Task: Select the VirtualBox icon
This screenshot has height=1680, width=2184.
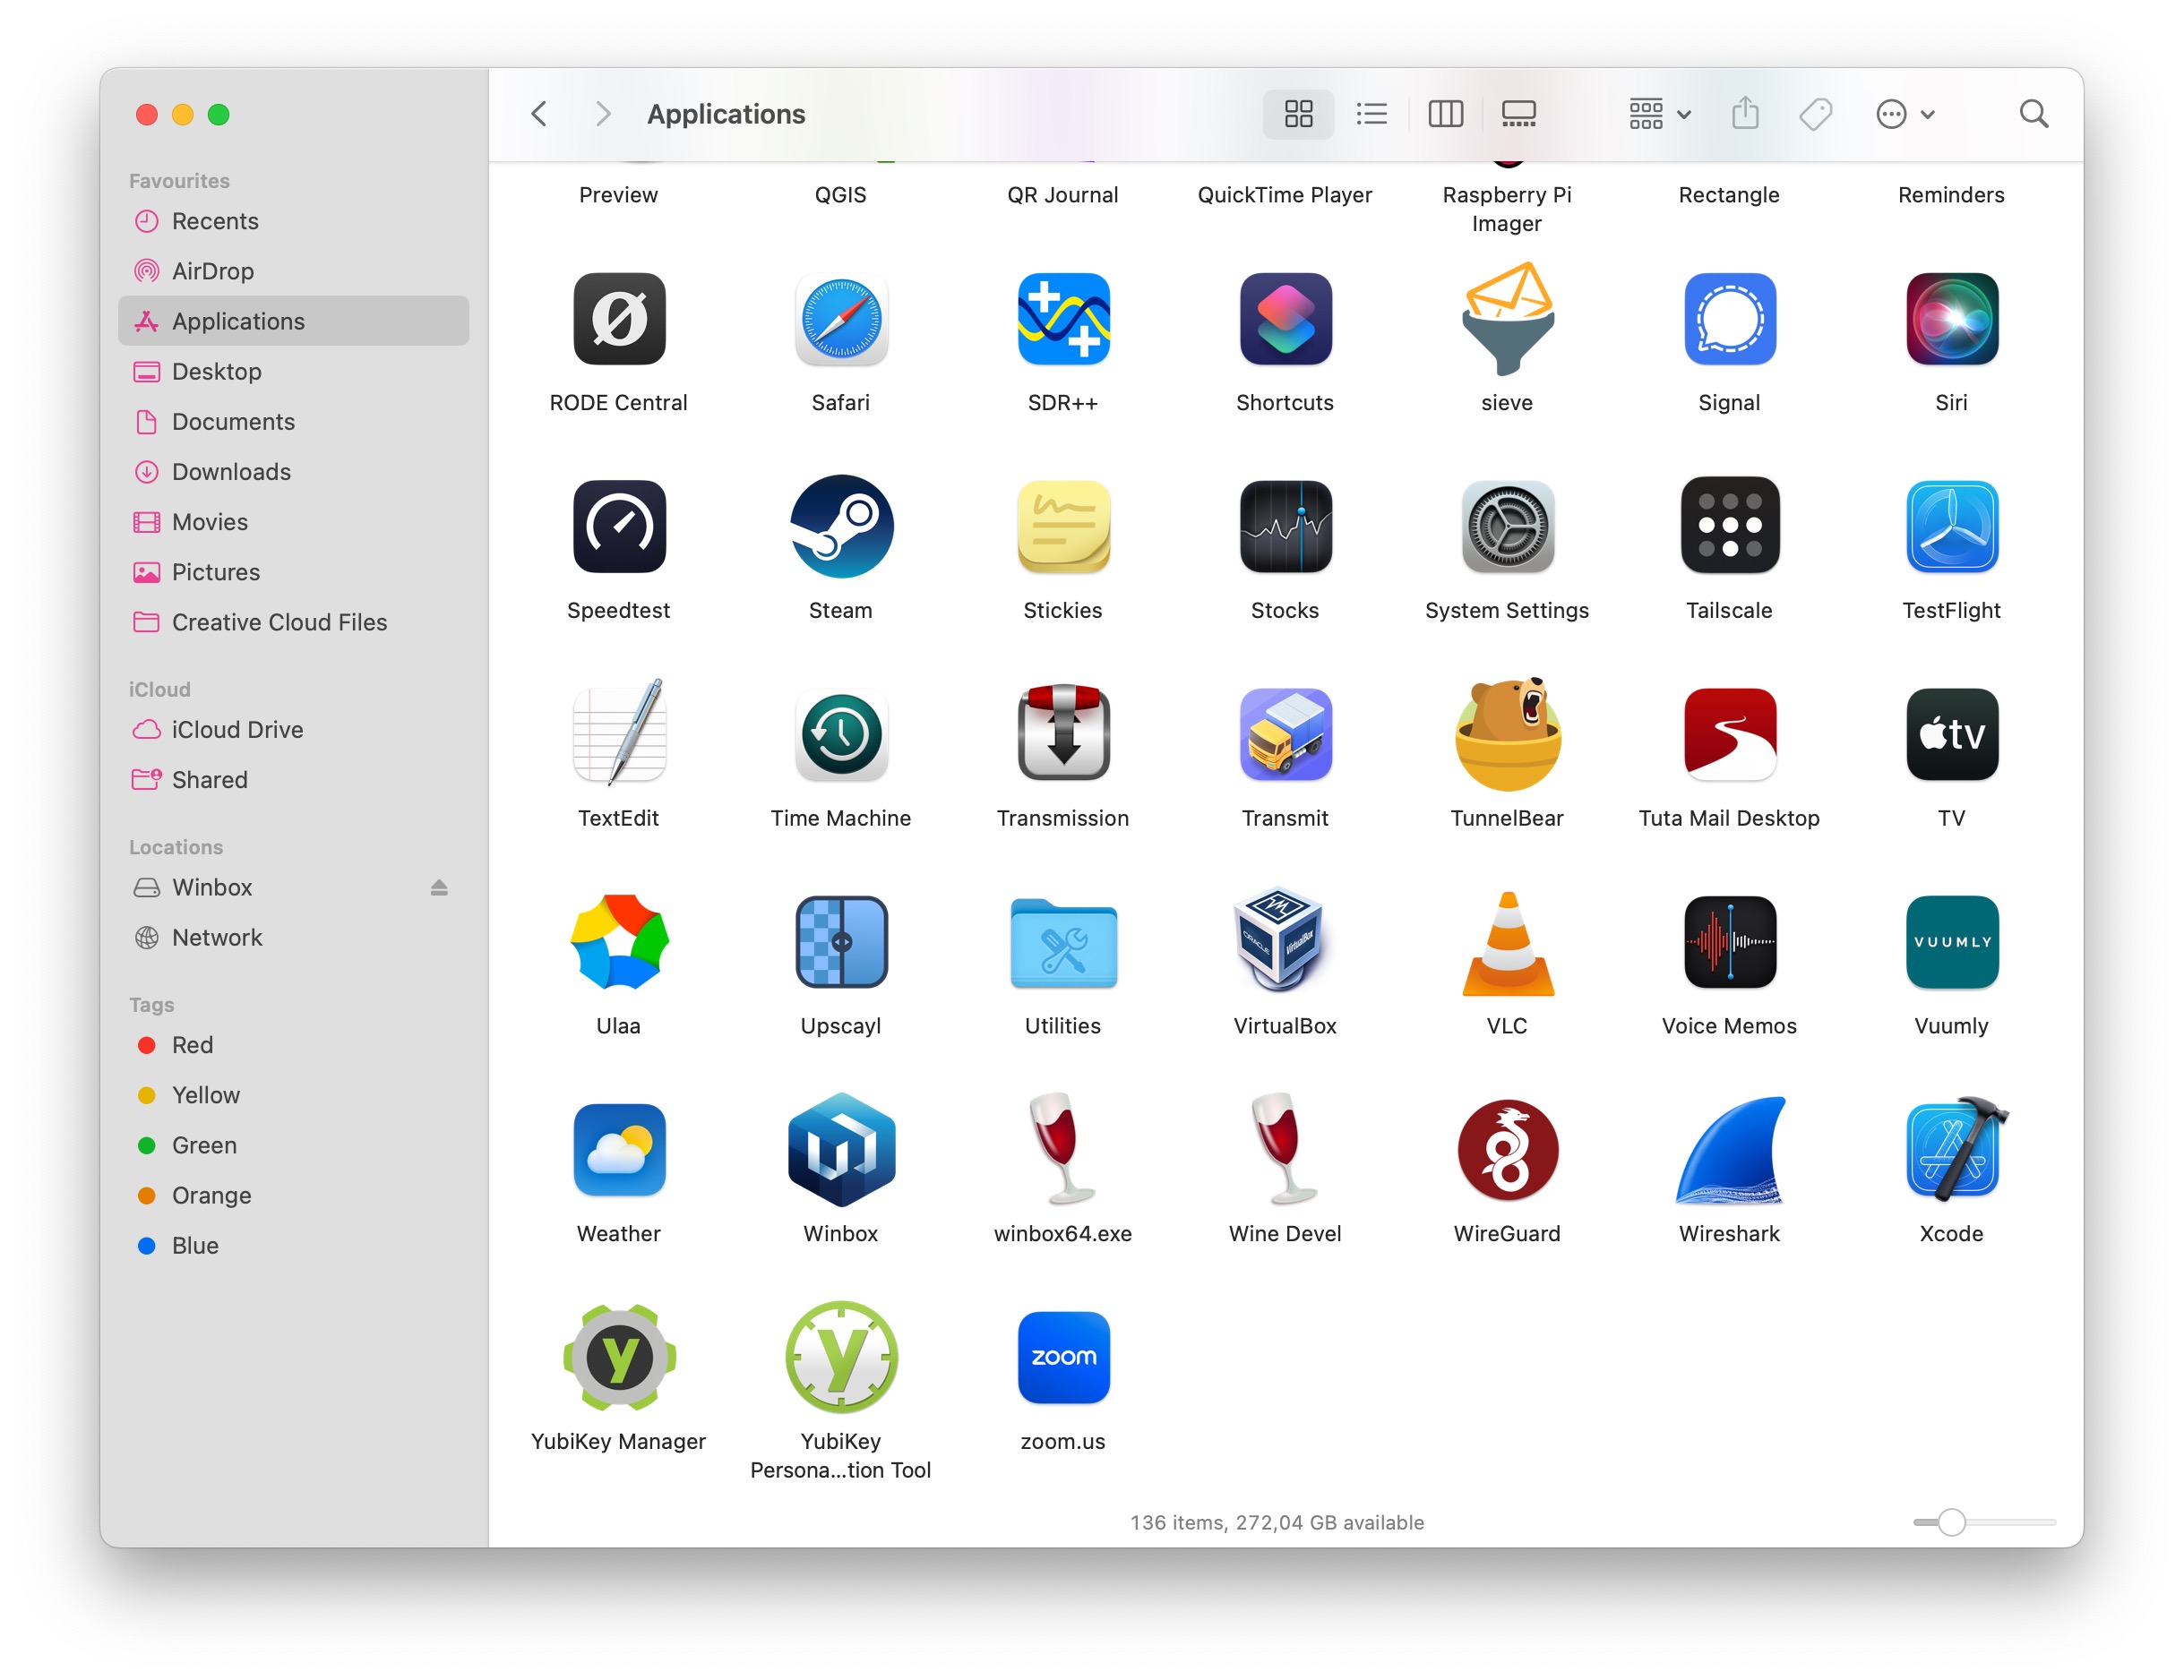Action: coord(1279,939)
